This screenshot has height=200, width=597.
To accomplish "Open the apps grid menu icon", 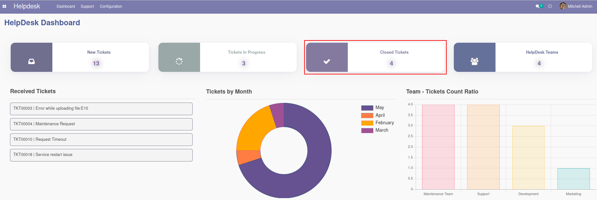I will (x=5, y=6).
